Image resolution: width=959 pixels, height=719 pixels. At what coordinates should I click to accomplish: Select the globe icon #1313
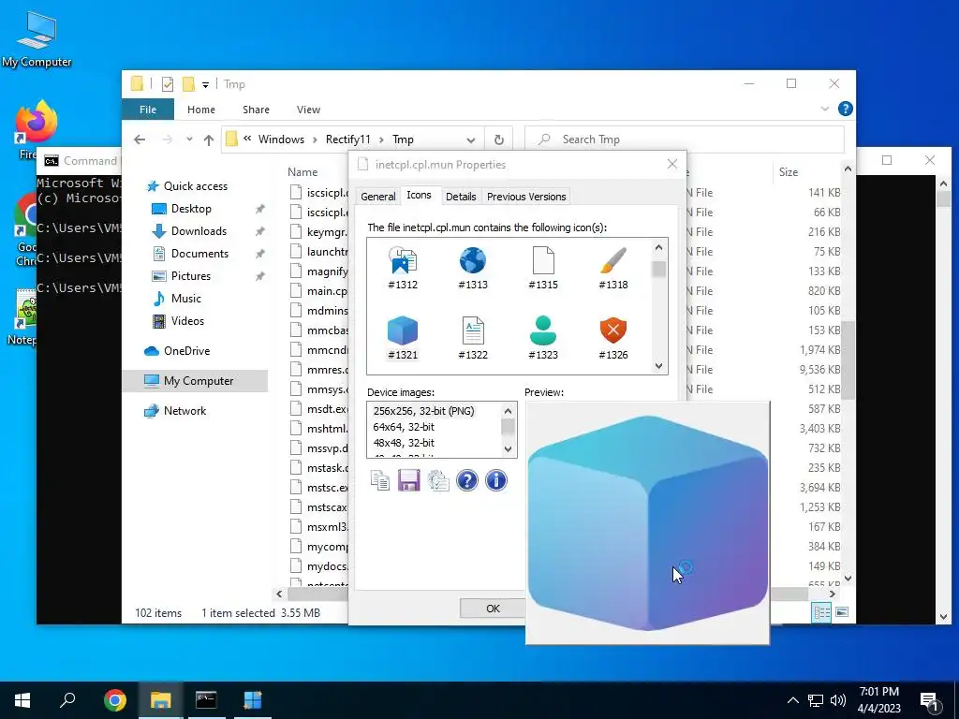(473, 268)
